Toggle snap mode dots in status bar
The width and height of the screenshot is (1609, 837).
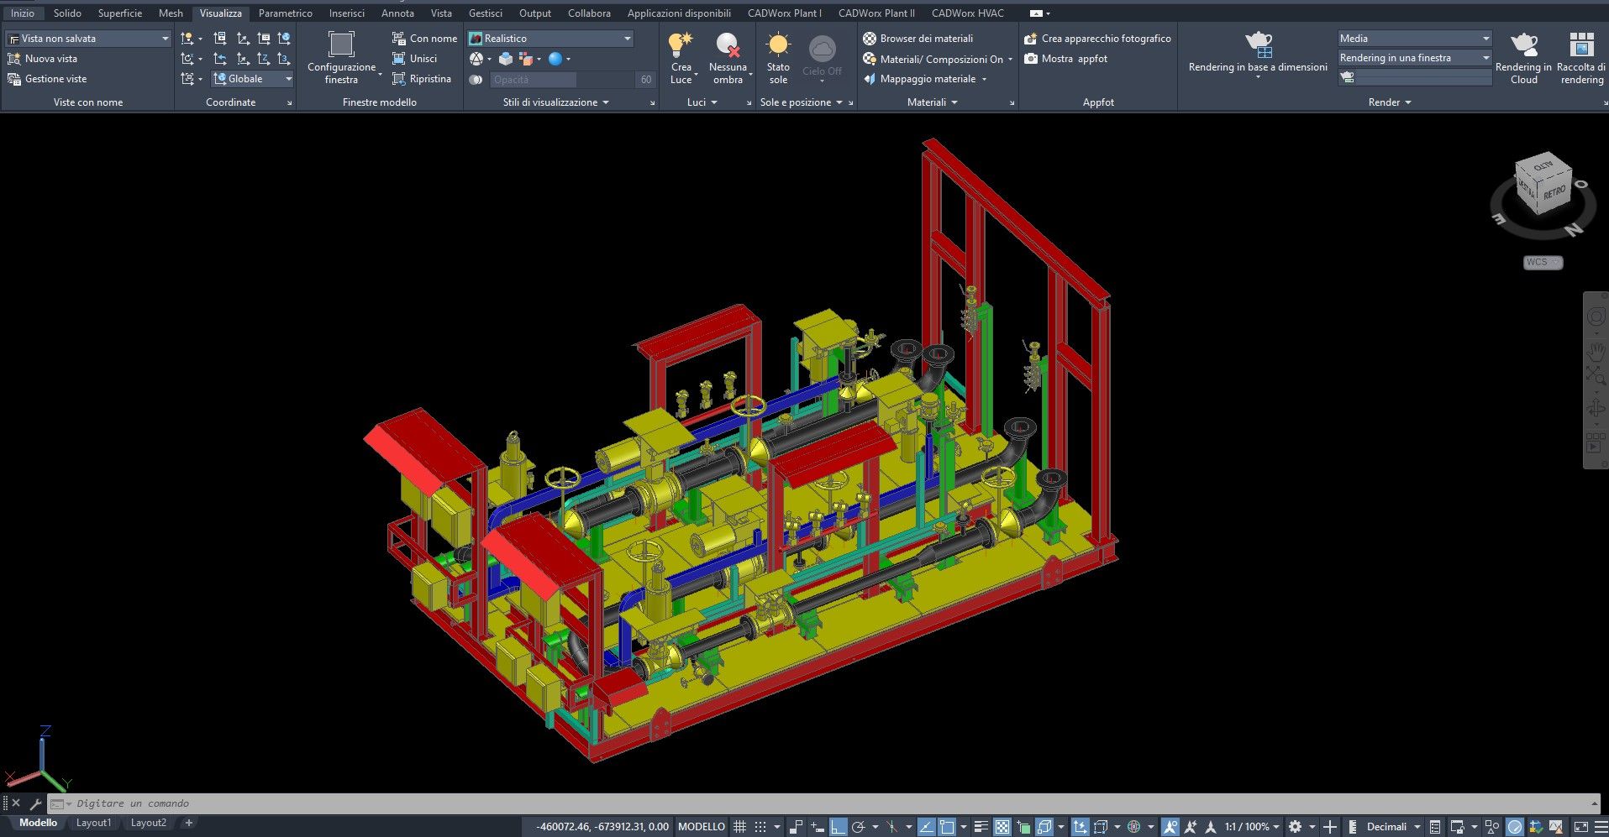760,827
